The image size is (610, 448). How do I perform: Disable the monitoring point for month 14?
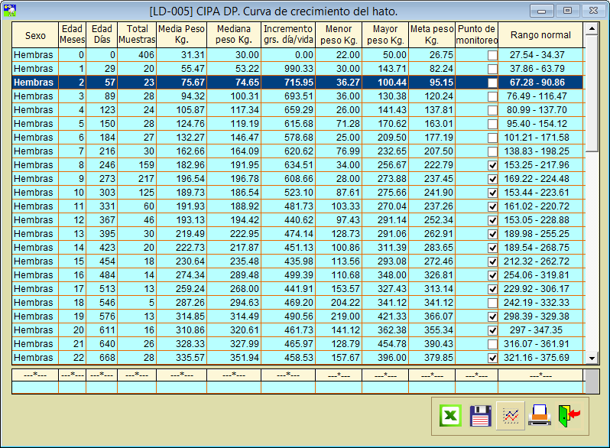click(492, 248)
